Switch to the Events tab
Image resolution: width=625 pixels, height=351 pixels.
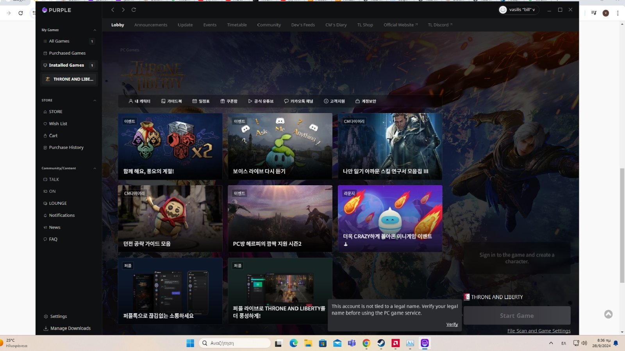click(210, 25)
